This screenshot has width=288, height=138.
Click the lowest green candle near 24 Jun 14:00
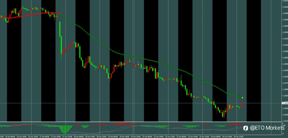pos(223,114)
